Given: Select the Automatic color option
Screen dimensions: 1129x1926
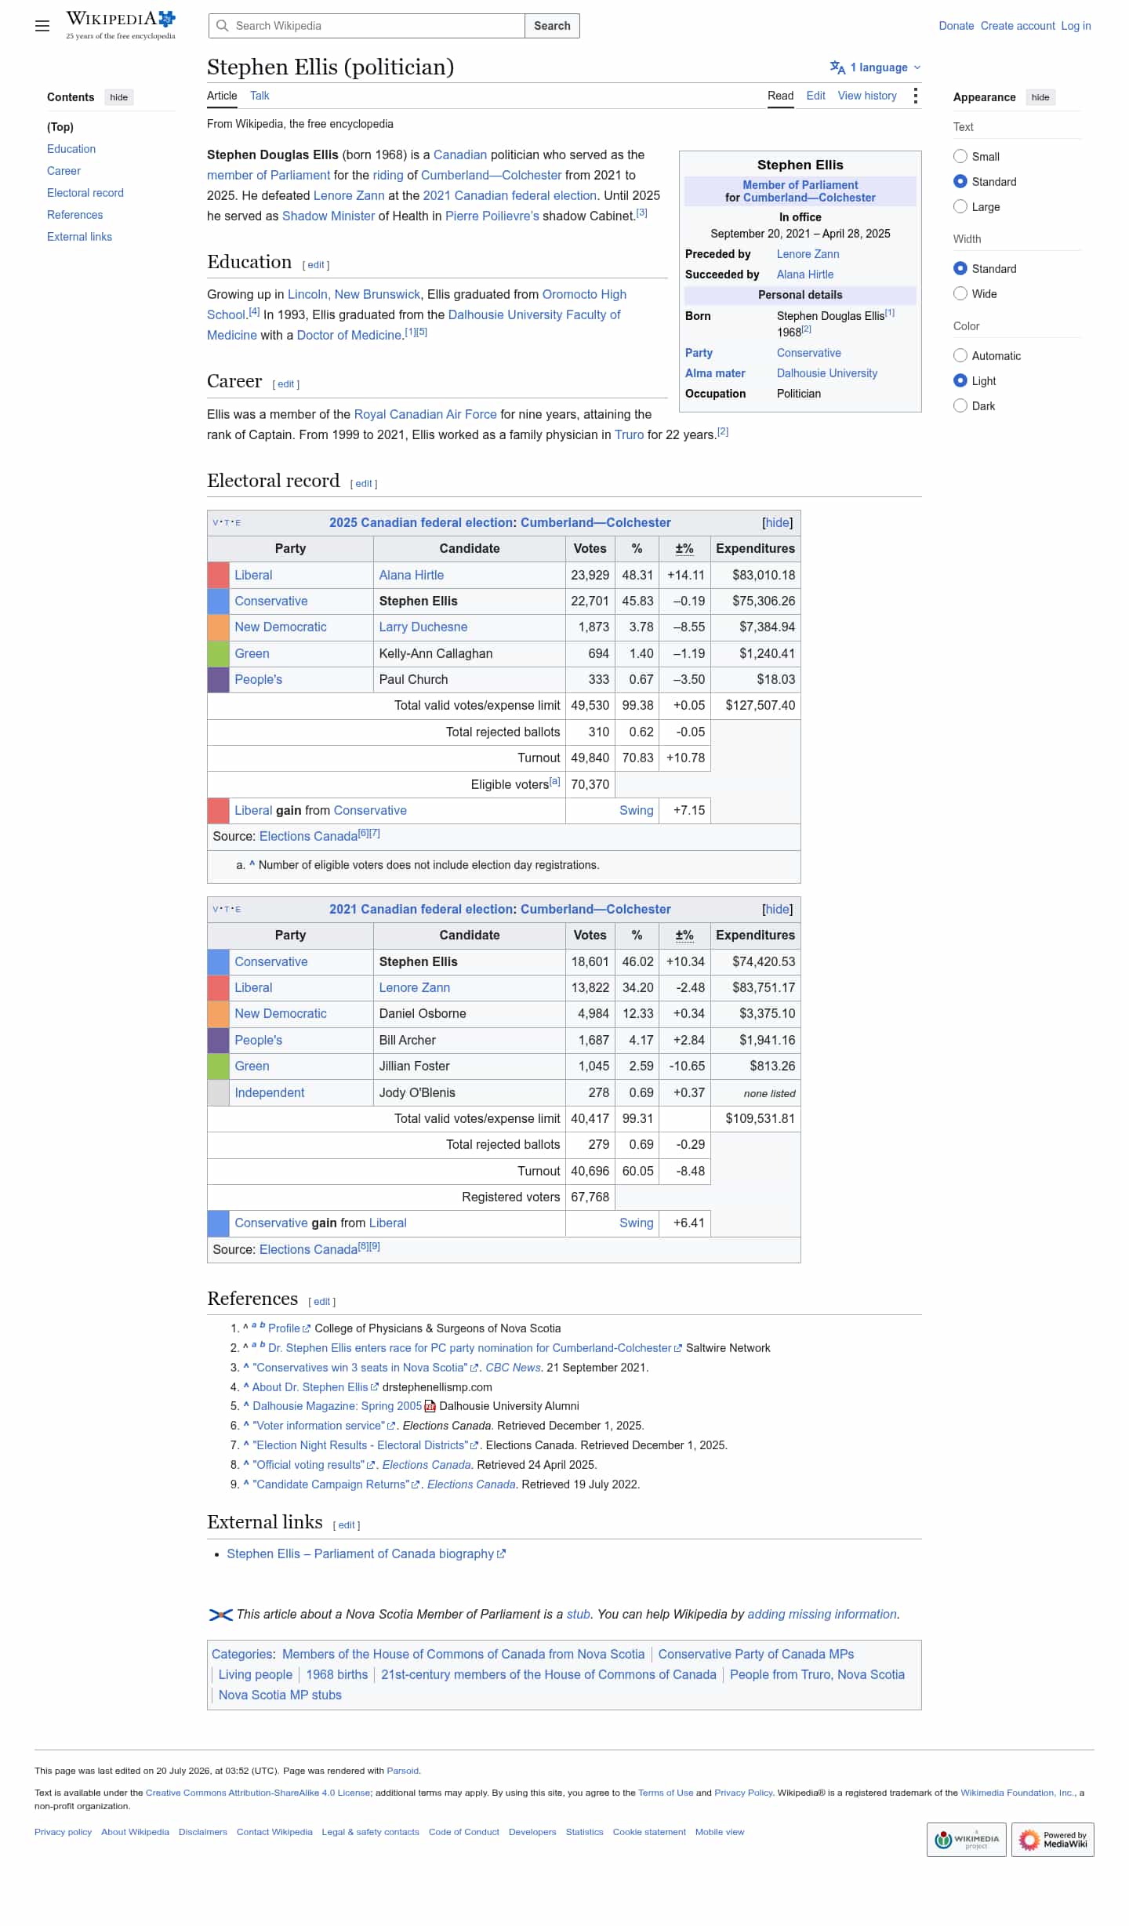Looking at the screenshot, I should pos(960,355).
